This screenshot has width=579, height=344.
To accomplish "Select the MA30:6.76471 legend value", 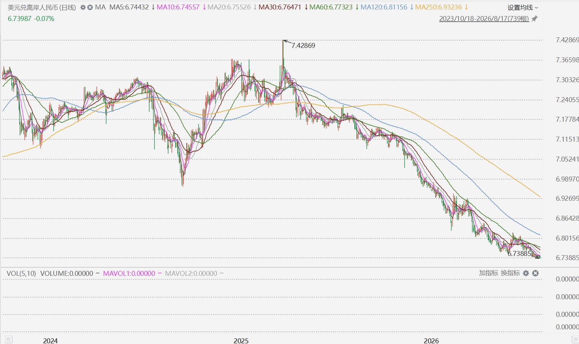I will (280, 7).
